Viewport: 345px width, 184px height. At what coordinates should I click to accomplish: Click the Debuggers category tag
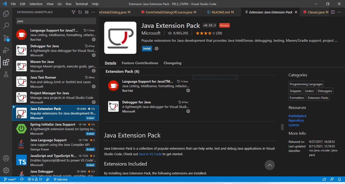(x=325, y=91)
